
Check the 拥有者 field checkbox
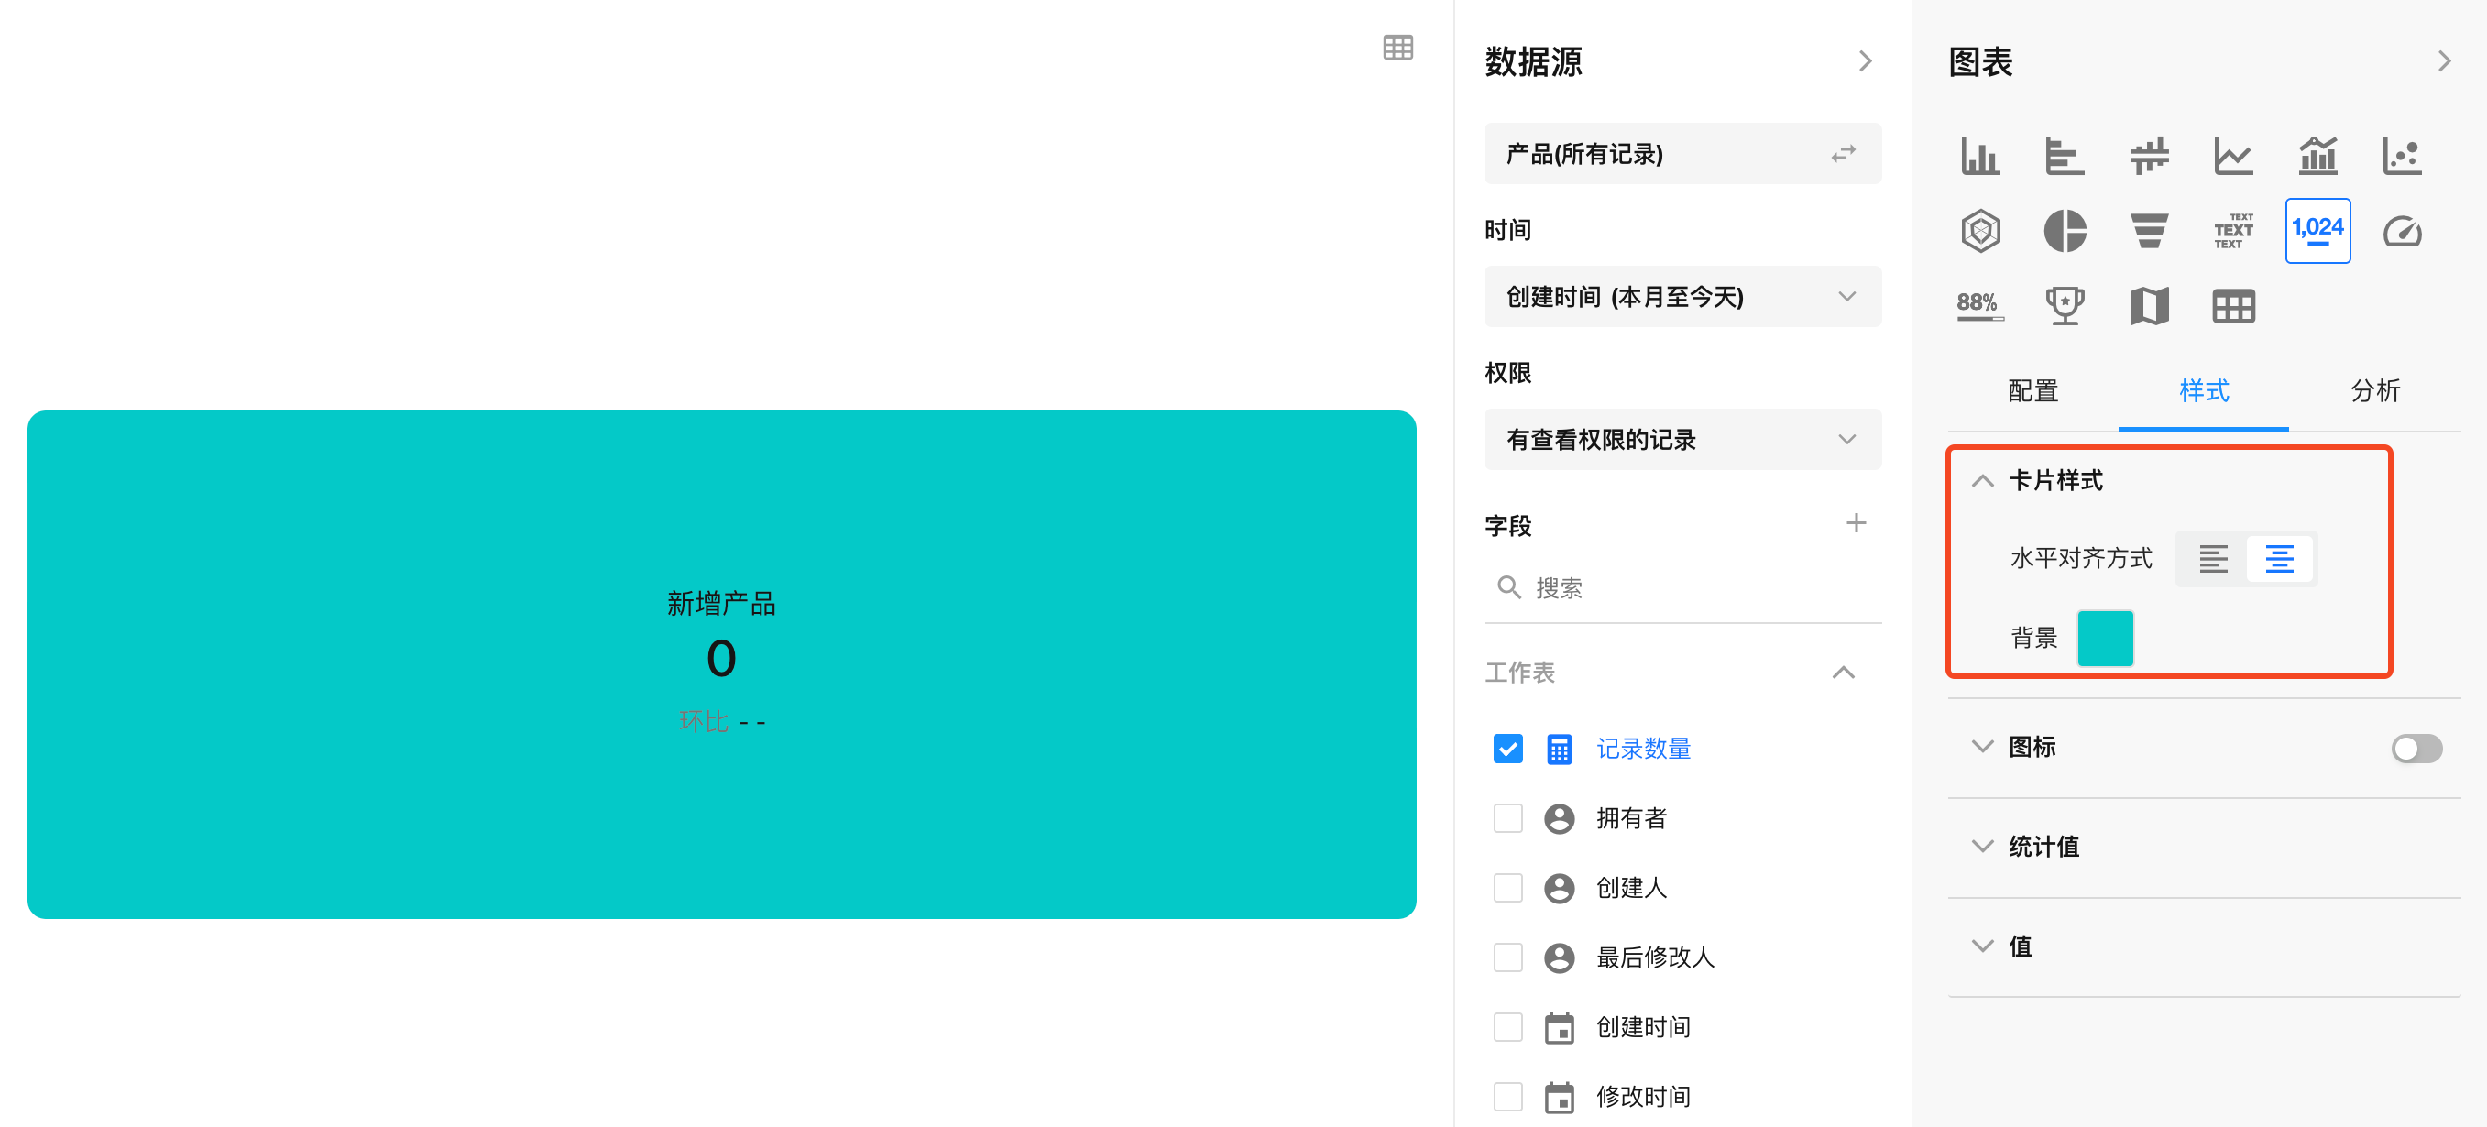(x=1507, y=818)
